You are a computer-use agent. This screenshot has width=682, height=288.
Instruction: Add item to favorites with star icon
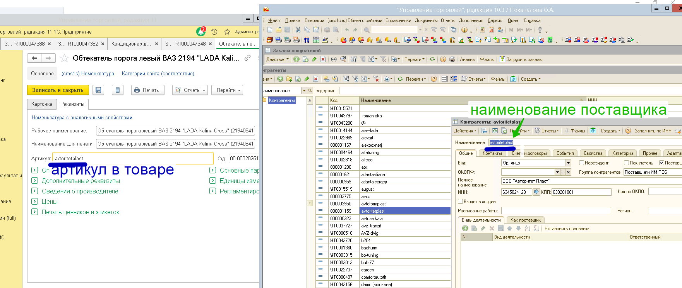(64, 58)
